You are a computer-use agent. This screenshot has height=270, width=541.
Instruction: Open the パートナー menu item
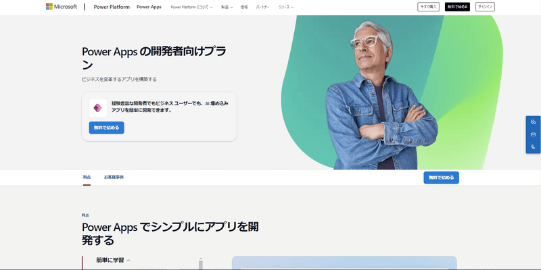tap(263, 7)
